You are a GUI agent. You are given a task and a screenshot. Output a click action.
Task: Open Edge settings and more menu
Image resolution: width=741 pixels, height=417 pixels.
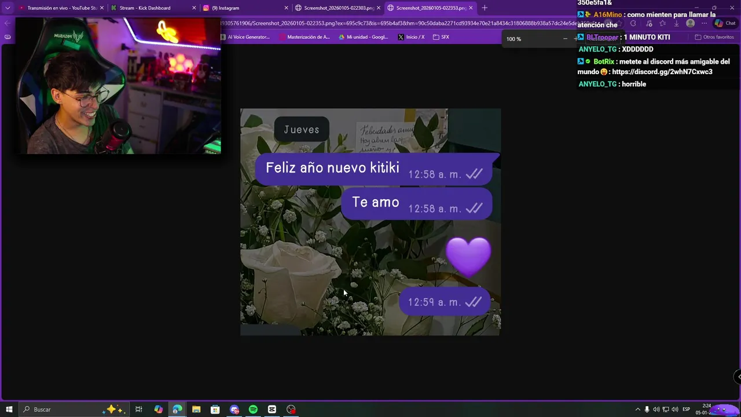click(704, 23)
